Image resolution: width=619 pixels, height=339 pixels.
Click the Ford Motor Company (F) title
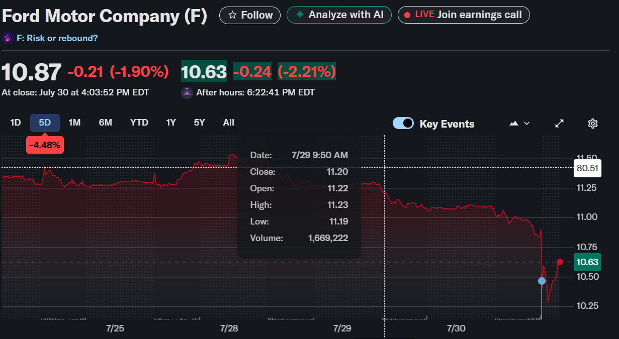tap(105, 16)
